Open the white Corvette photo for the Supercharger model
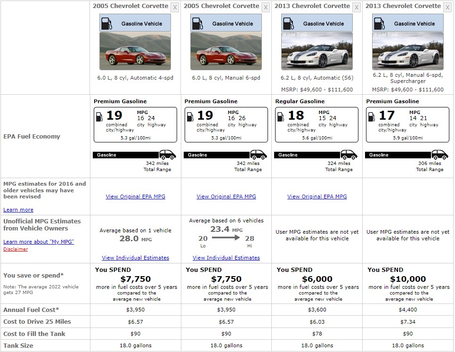 (408, 51)
